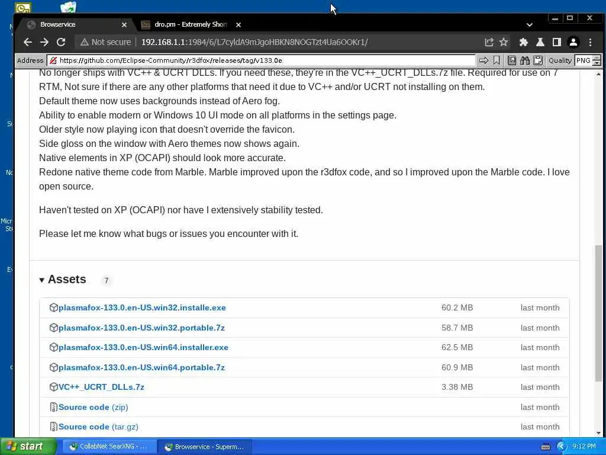Viewport: 606px width, 455px height.
Task: Open the Not secure site info
Action: [105, 42]
